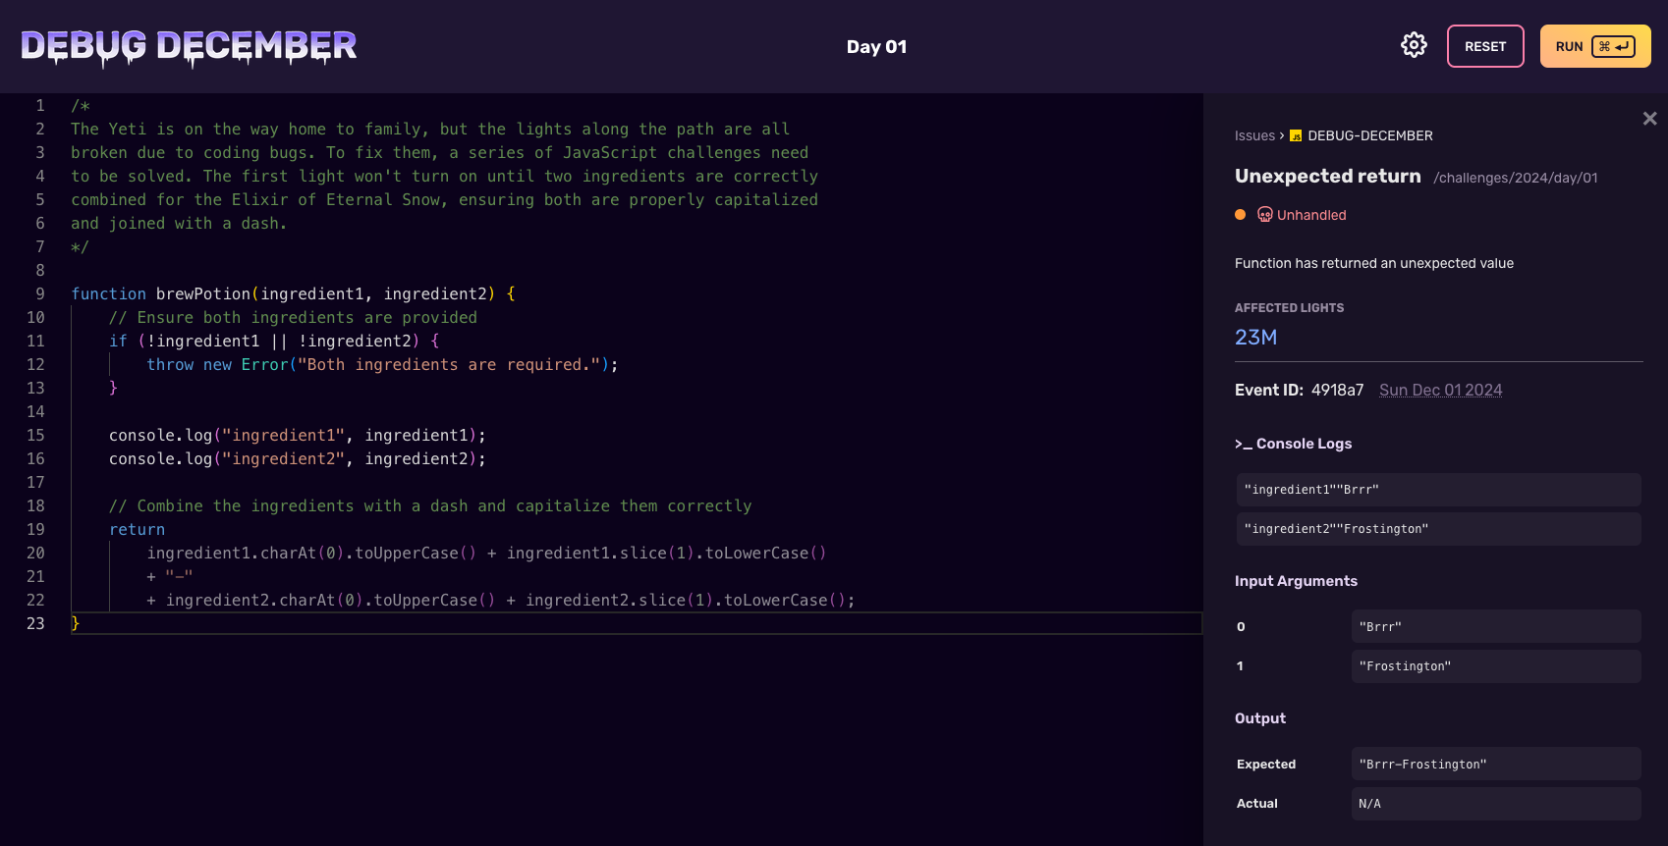1668x846 pixels.
Task: Close the issue details panel
Action: click(x=1650, y=119)
